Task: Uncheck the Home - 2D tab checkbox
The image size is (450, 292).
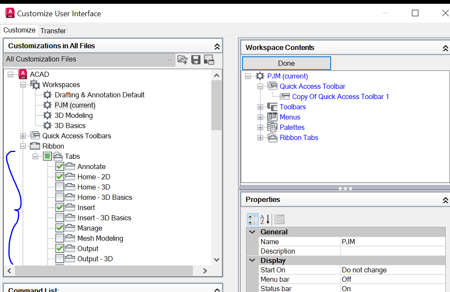Action: click(60, 177)
